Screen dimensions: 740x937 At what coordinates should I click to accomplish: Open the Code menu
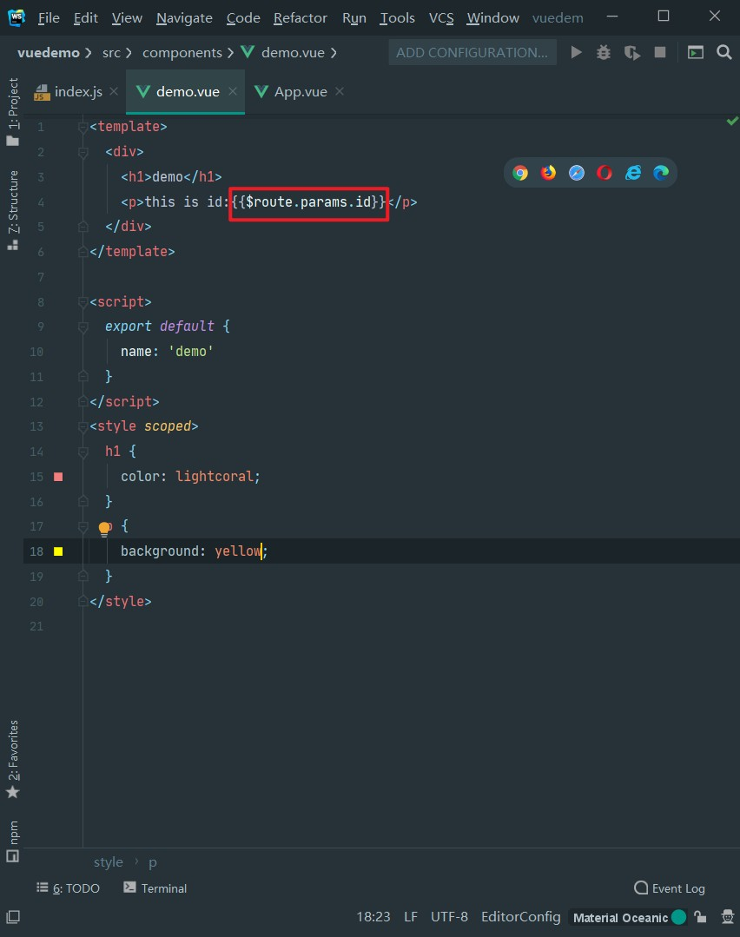243,18
